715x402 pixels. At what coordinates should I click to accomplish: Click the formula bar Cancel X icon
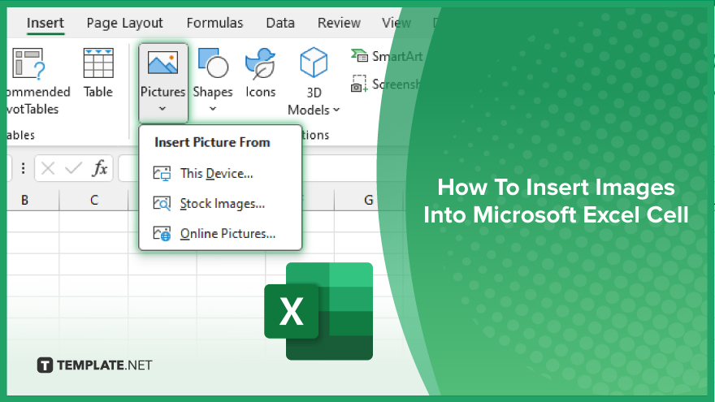(48, 169)
